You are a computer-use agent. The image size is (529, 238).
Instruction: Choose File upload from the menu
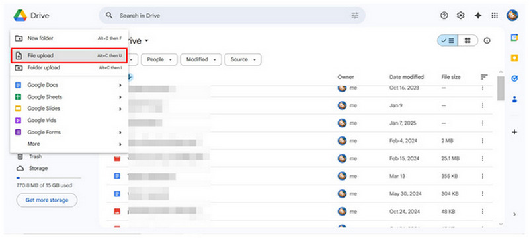point(69,56)
